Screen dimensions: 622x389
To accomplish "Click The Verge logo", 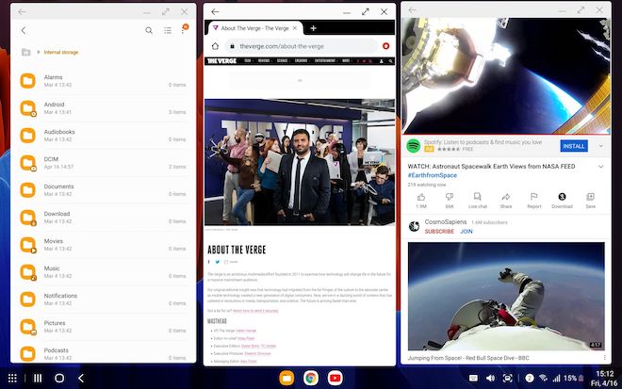I will 221,61.
